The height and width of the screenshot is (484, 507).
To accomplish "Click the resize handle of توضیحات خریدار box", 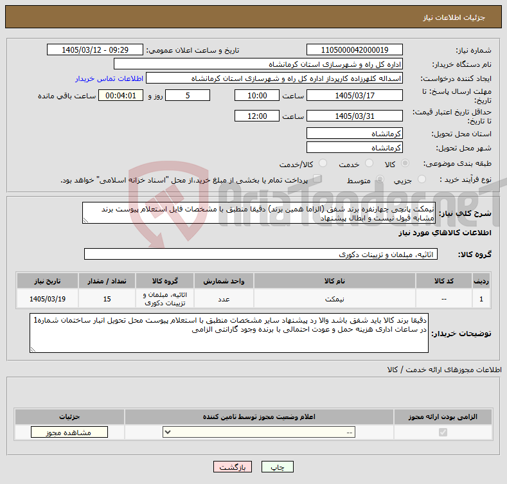I will [x=33, y=350].
